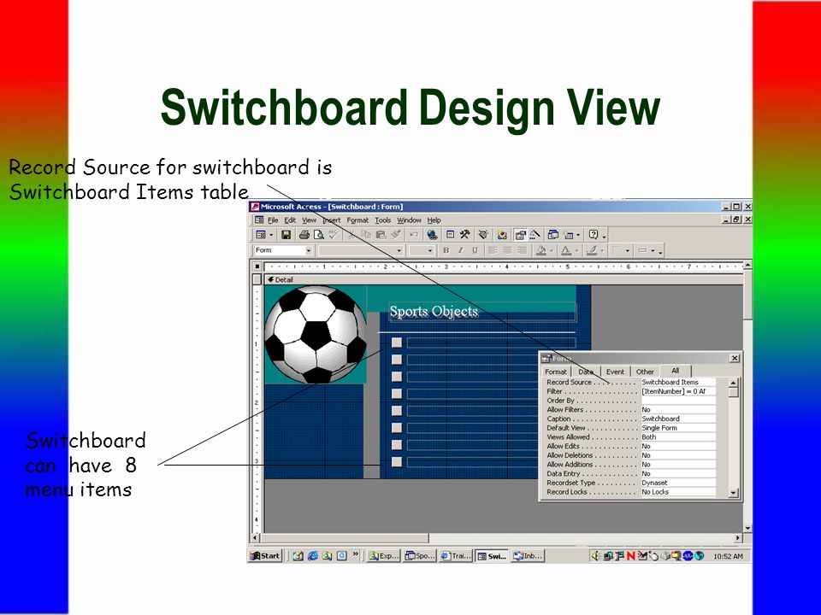
Task: Open the Font size combo box
Action: (x=422, y=250)
